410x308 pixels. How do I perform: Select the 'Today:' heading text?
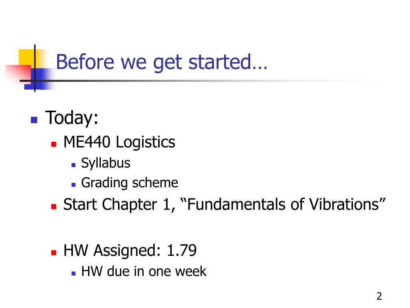click(72, 118)
